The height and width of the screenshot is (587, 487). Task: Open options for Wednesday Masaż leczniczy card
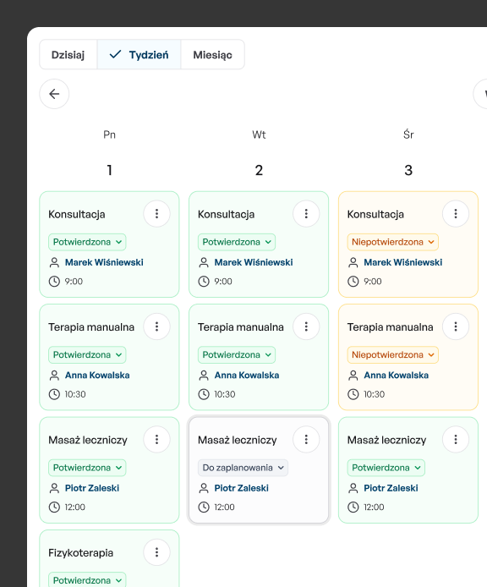coord(456,439)
